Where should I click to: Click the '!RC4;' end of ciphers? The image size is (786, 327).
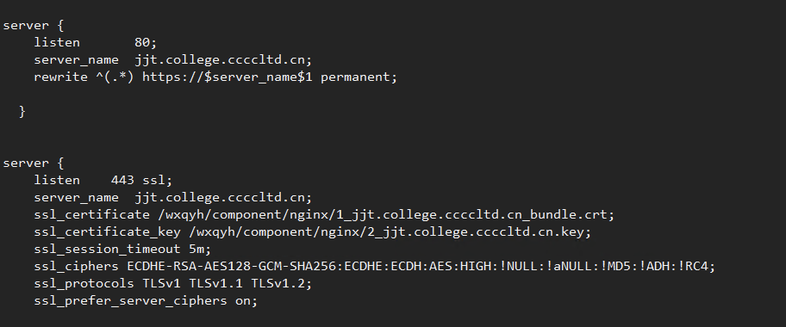(x=696, y=266)
